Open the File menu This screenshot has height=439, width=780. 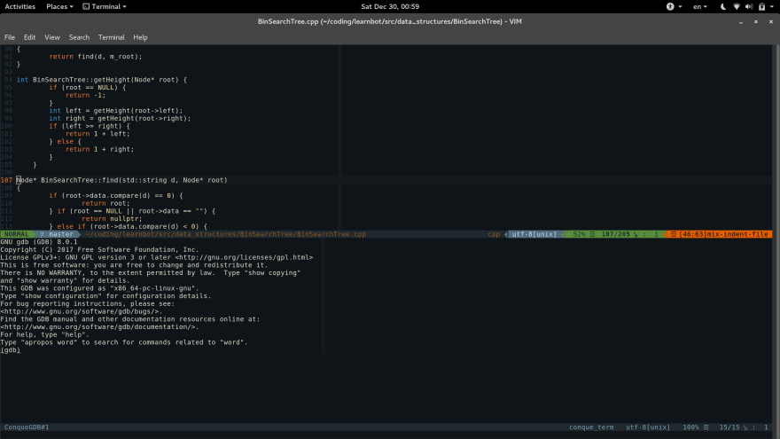[10, 37]
